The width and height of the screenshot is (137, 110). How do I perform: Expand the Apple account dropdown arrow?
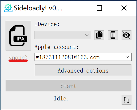tap(127, 57)
